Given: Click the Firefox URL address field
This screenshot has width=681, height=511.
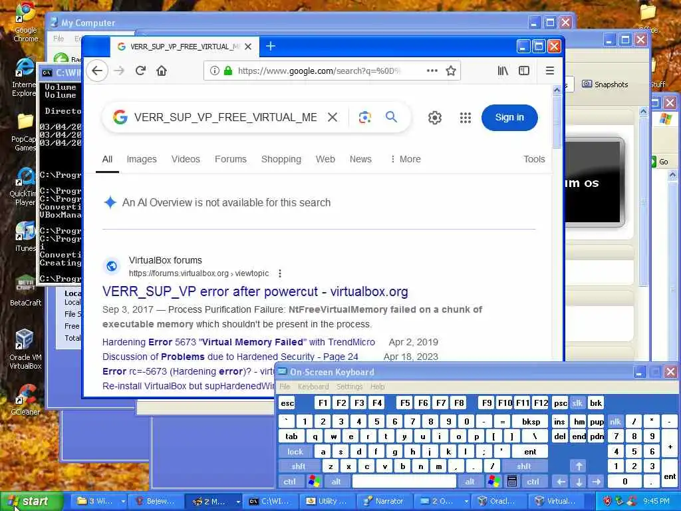Looking at the screenshot, I should [319, 71].
